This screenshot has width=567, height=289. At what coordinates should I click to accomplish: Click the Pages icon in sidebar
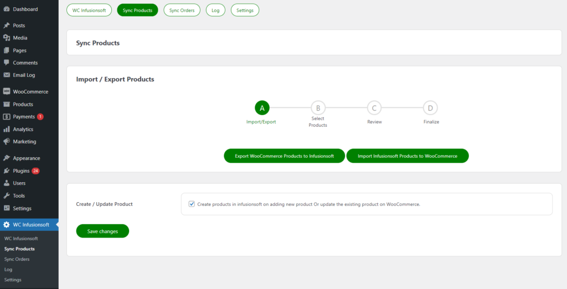click(x=7, y=50)
